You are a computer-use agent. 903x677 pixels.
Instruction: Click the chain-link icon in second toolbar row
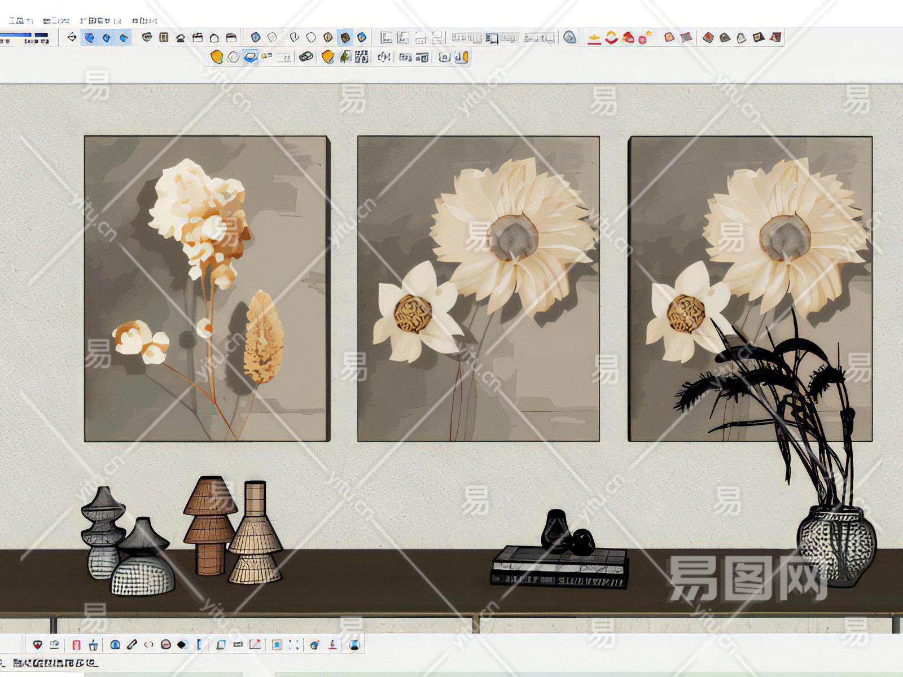point(306,57)
